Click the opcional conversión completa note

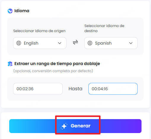[53, 71]
